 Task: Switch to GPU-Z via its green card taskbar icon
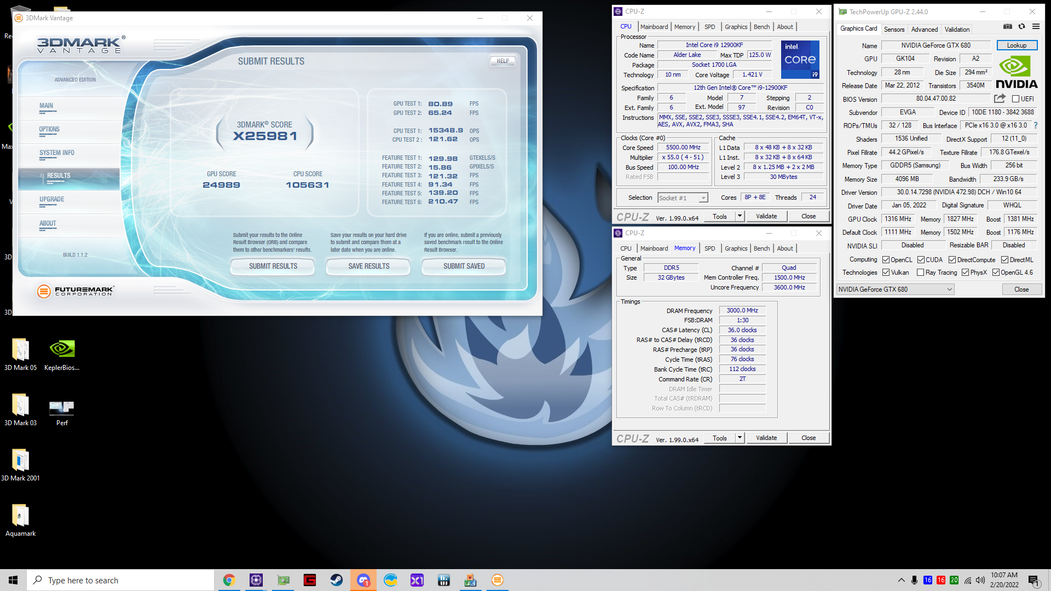click(283, 580)
